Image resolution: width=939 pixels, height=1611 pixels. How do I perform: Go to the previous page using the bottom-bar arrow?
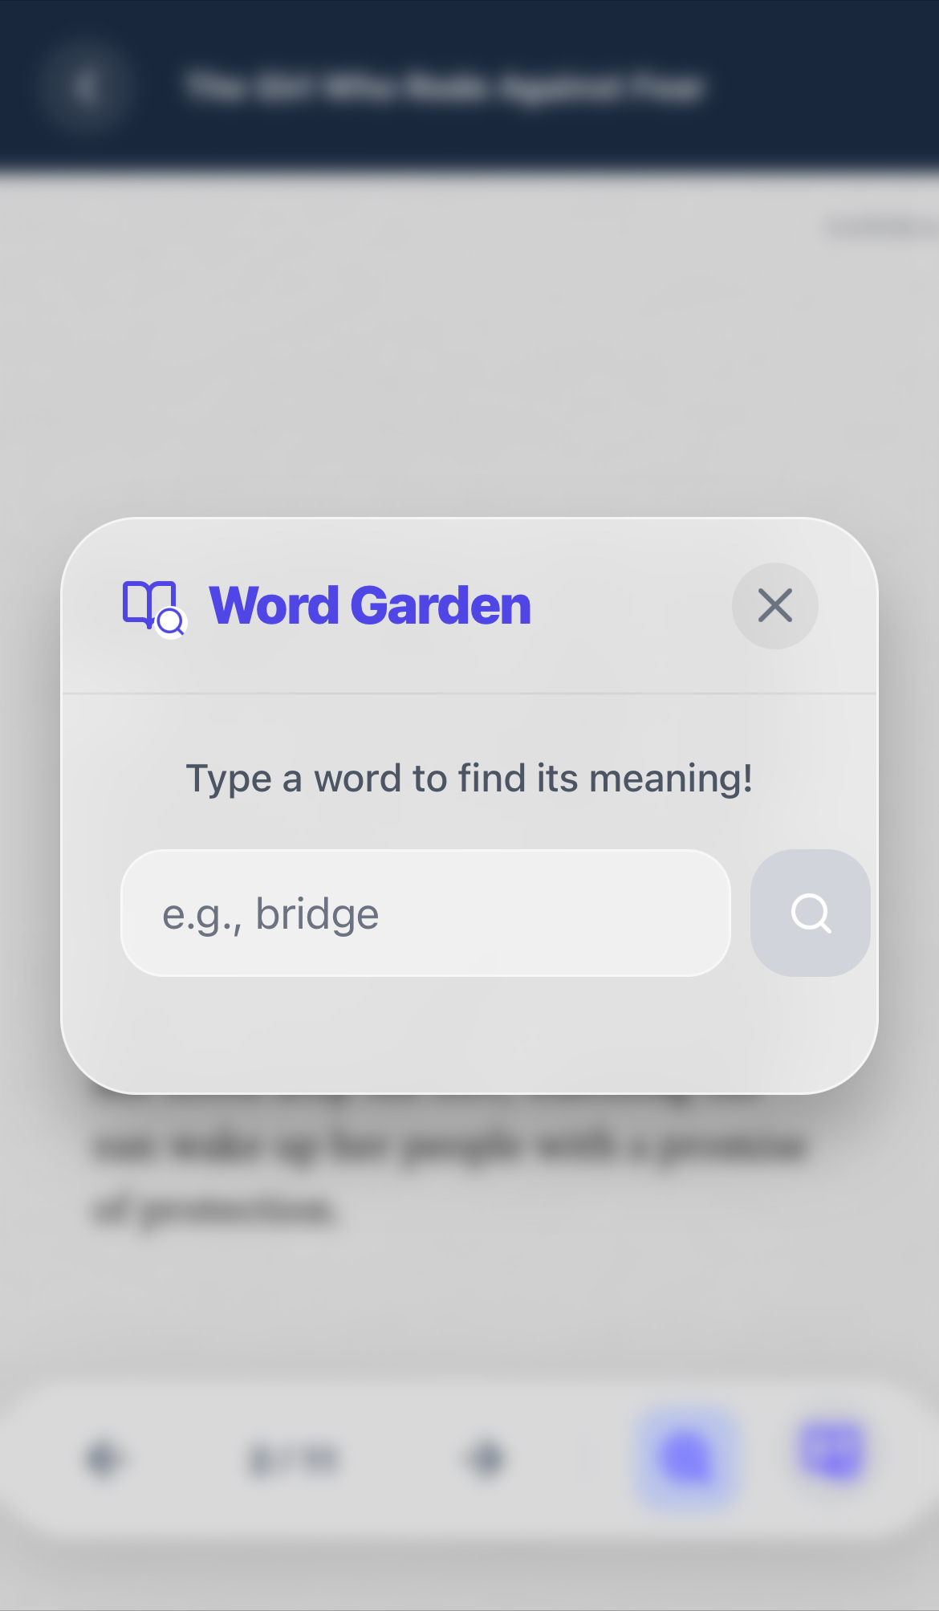pos(104,1457)
